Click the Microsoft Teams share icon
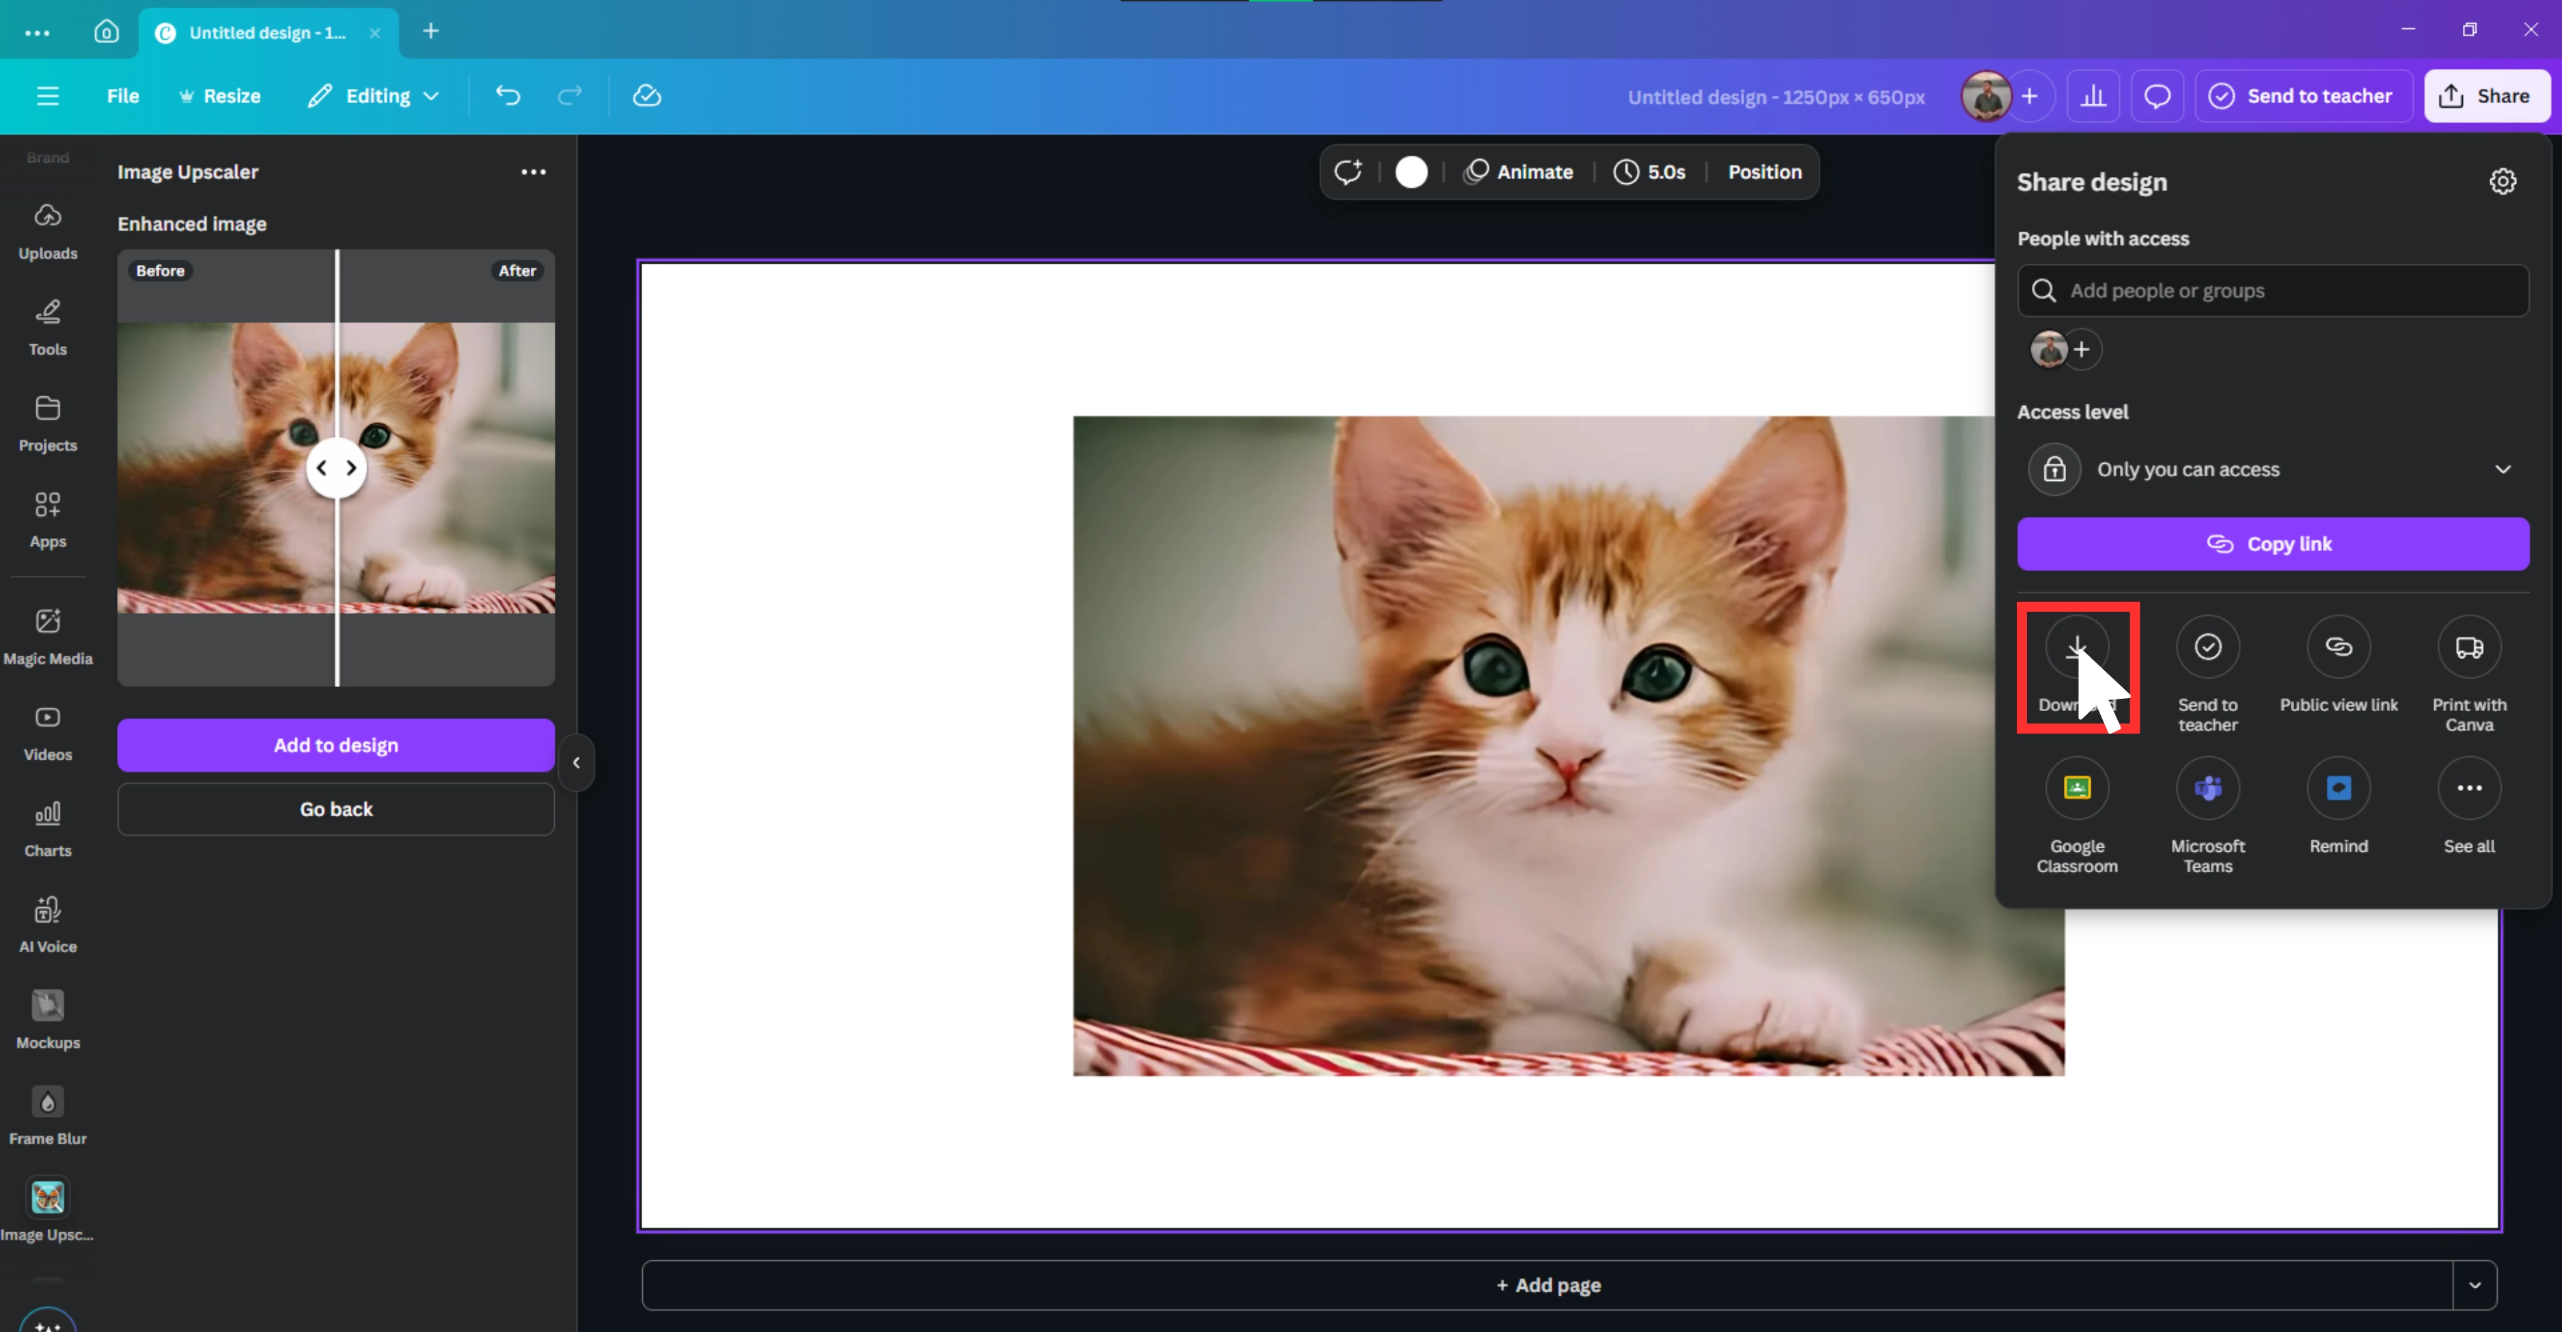2562x1332 pixels. click(x=2207, y=788)
